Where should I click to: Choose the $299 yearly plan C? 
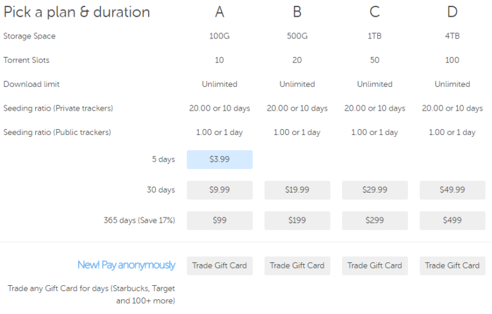pos(375,220)
